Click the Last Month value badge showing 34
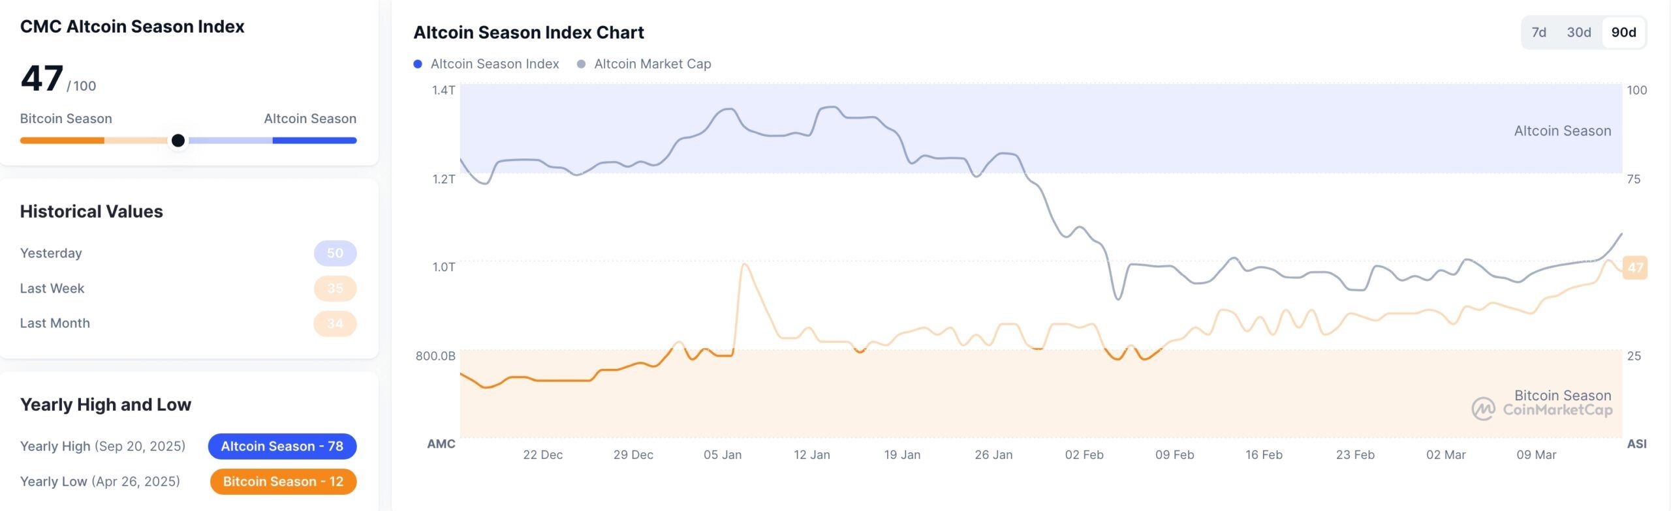 click(x=334, y=323)
